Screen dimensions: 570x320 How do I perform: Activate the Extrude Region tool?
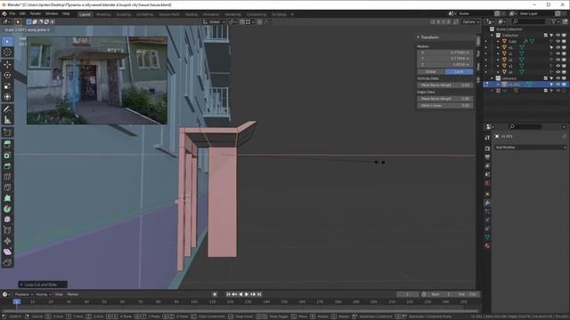[x=7, y=144]
